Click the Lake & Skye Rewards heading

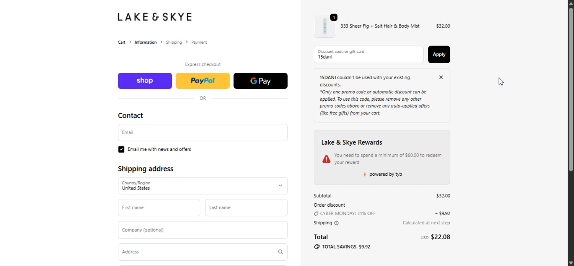click(352, 142)
